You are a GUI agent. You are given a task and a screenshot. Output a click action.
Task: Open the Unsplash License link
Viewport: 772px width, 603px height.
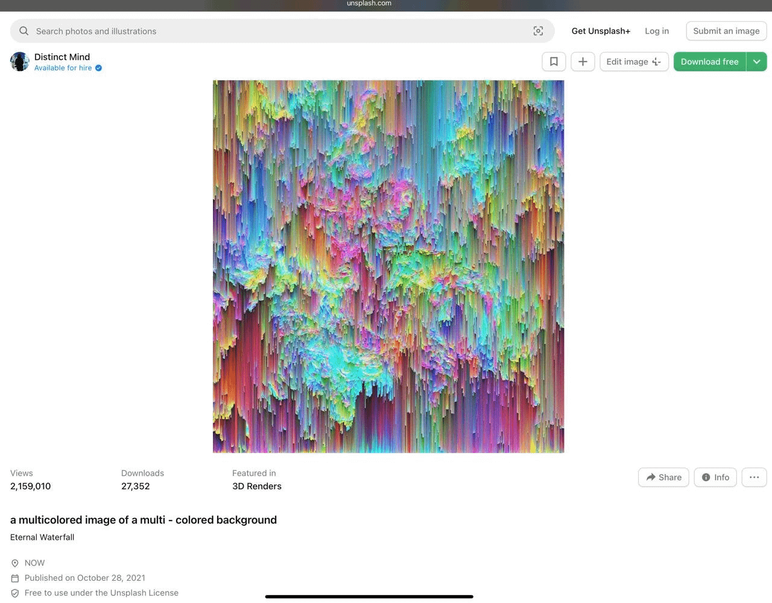[x=144, y=593]
